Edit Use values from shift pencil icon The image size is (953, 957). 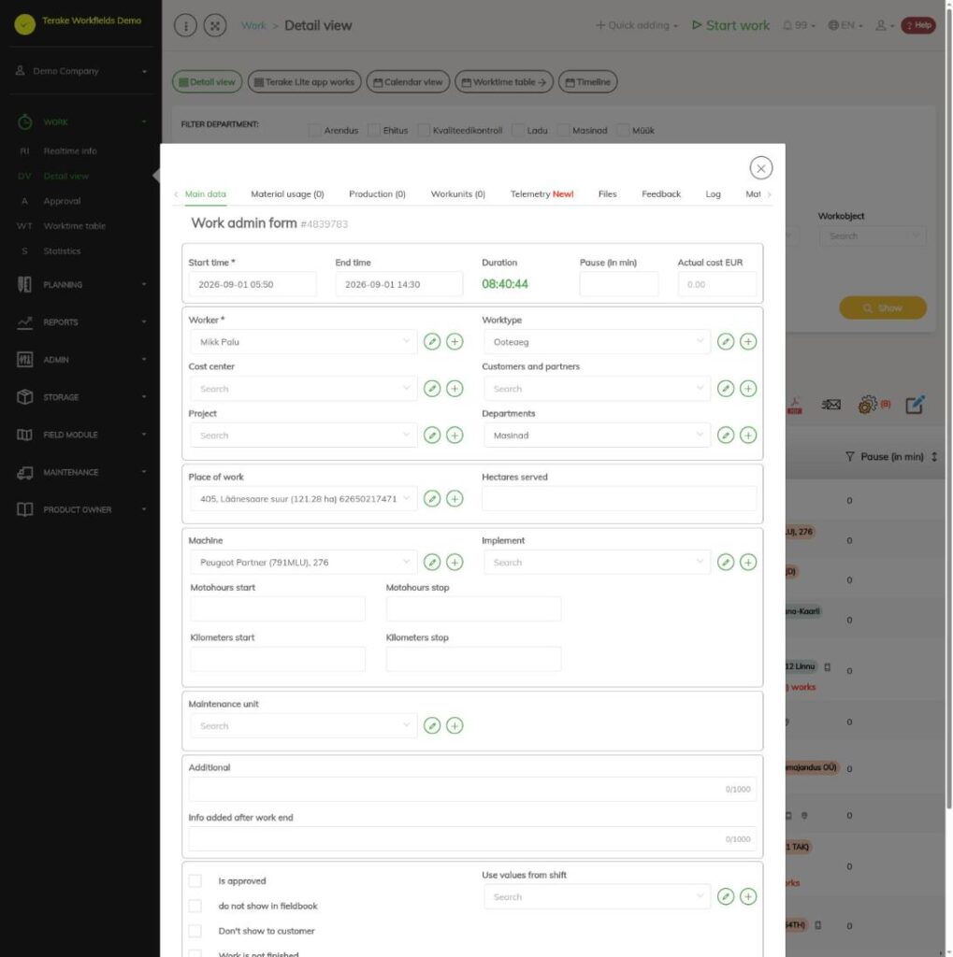click(x=726, y=896)
